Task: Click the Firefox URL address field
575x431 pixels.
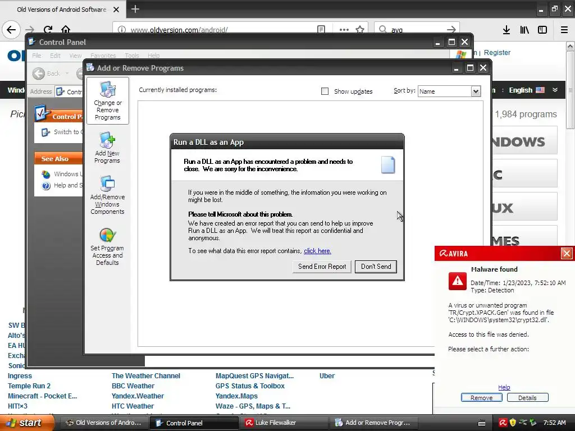Action: coord(220,29)
